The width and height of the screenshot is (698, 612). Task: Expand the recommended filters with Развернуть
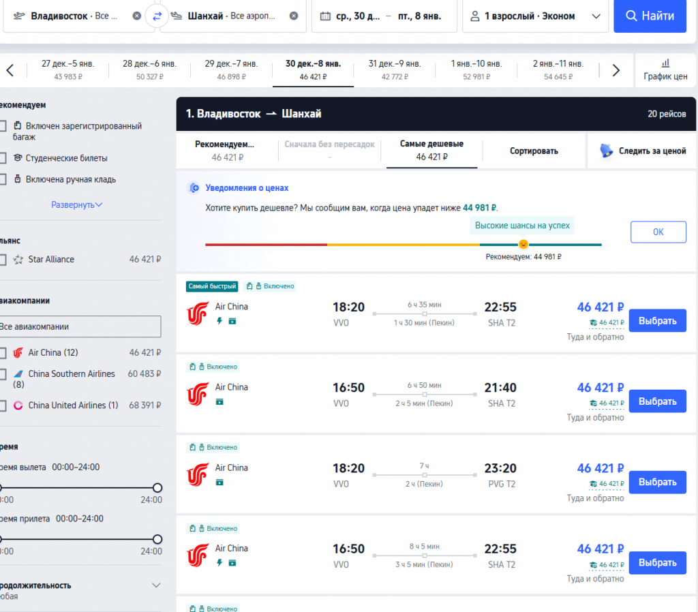click(76, 204)
